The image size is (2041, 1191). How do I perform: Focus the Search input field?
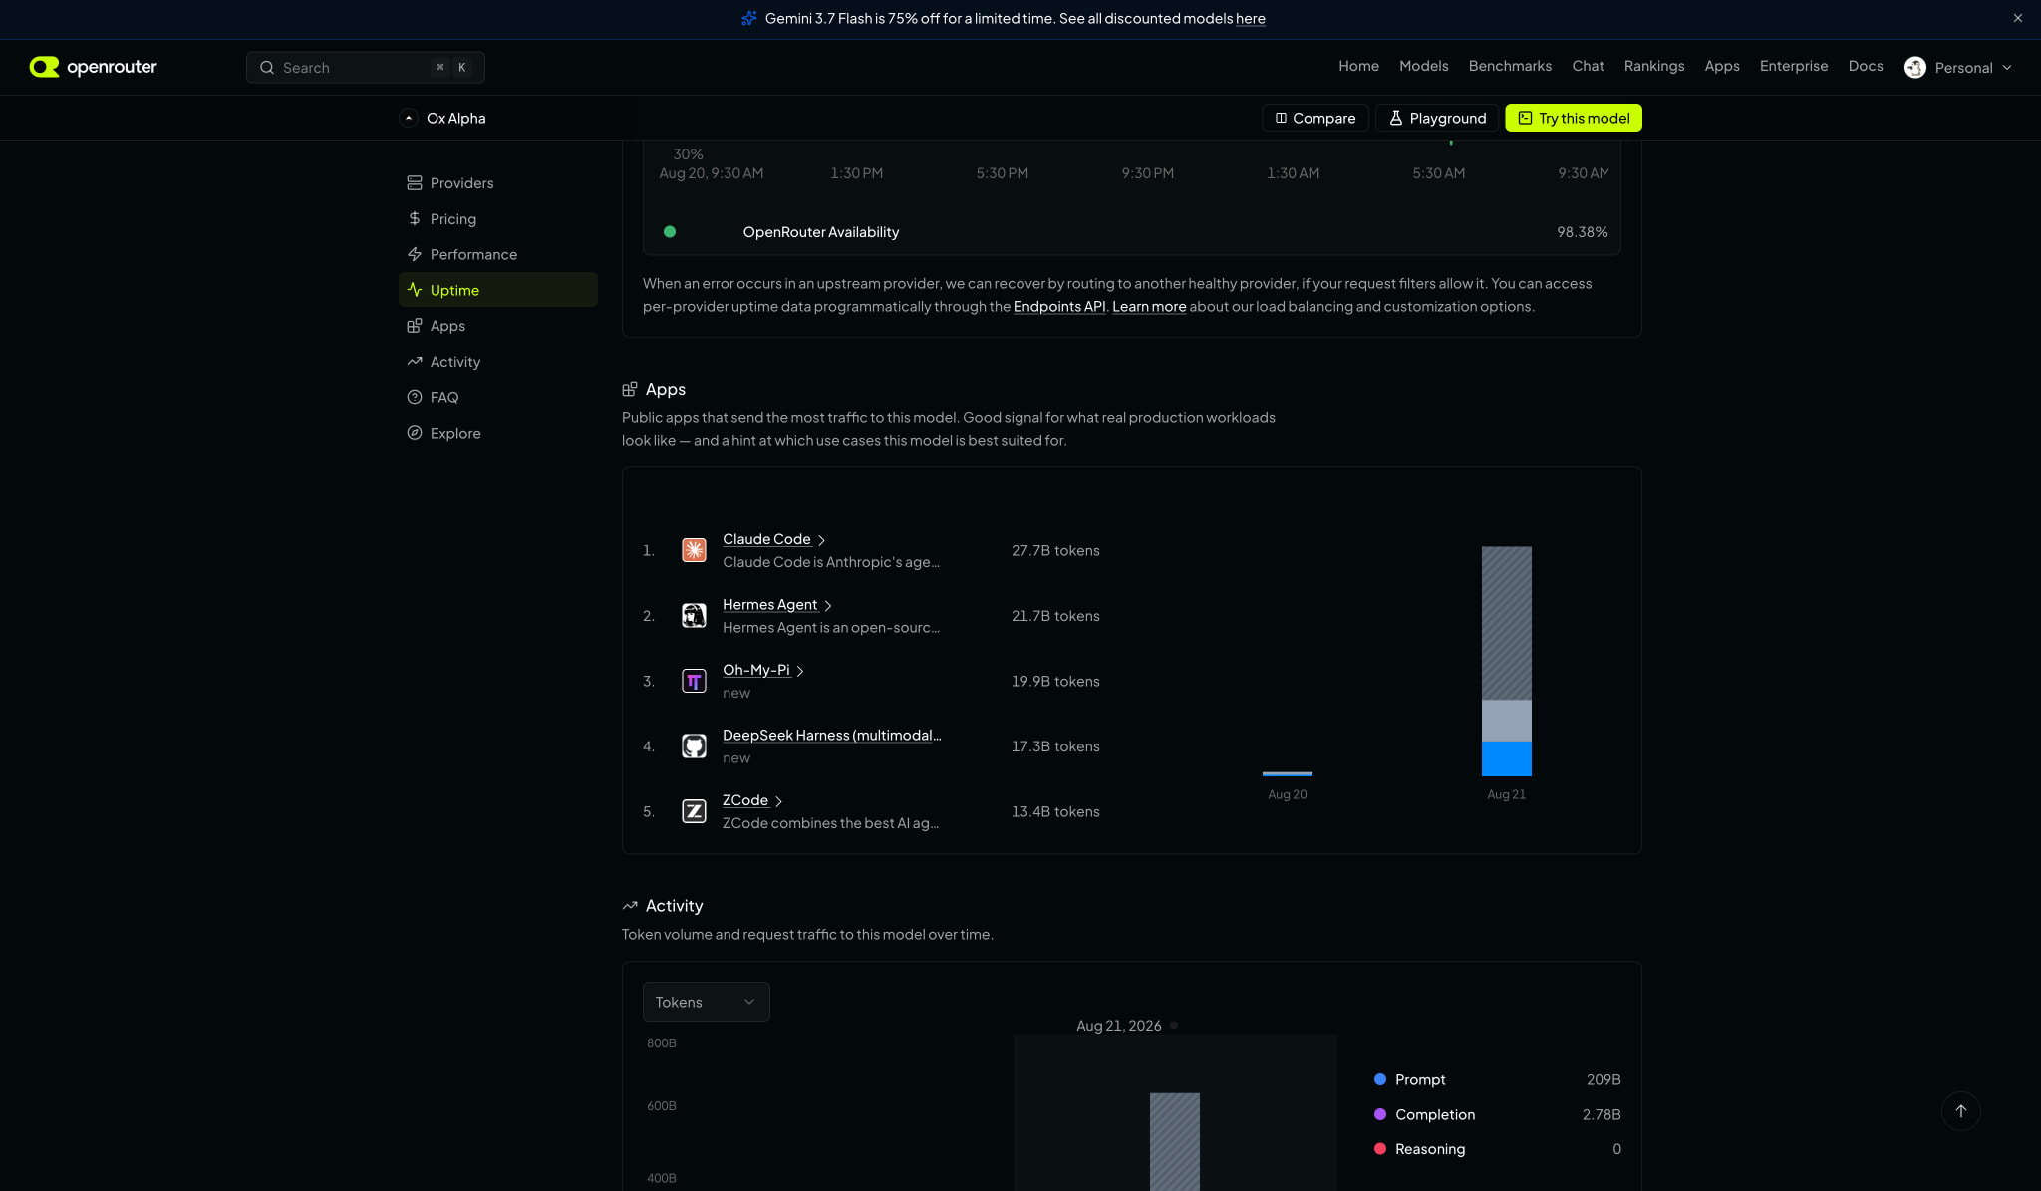366,68
